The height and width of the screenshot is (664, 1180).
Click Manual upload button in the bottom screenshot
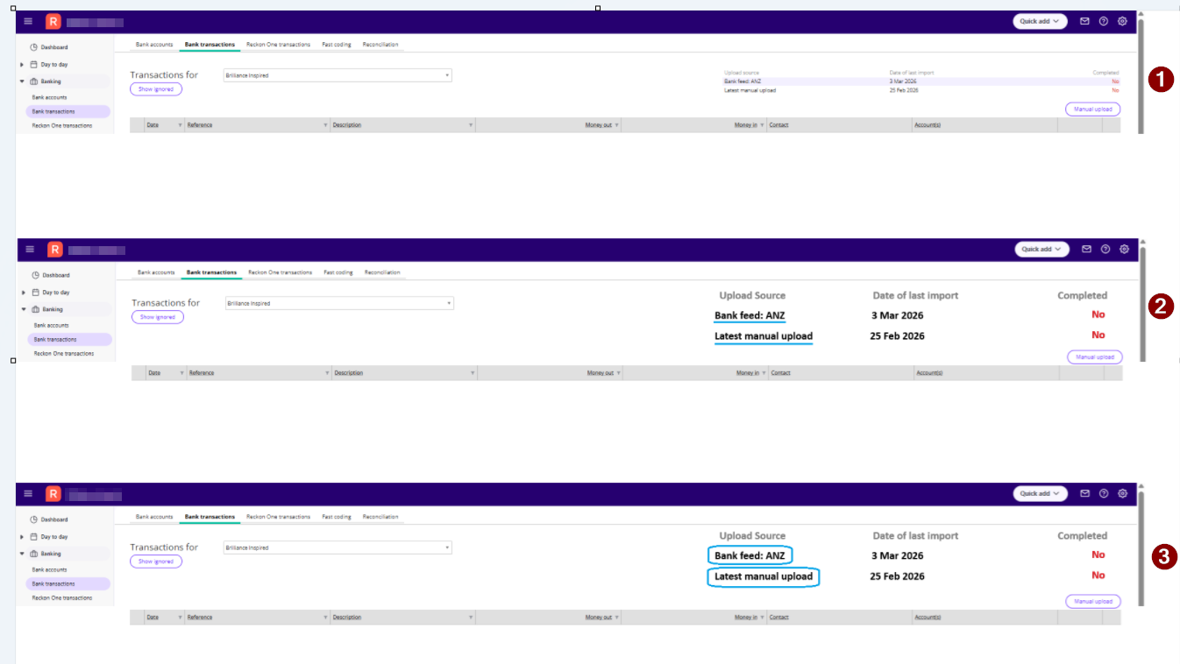pyautogui.click(x=1092, y=602)
